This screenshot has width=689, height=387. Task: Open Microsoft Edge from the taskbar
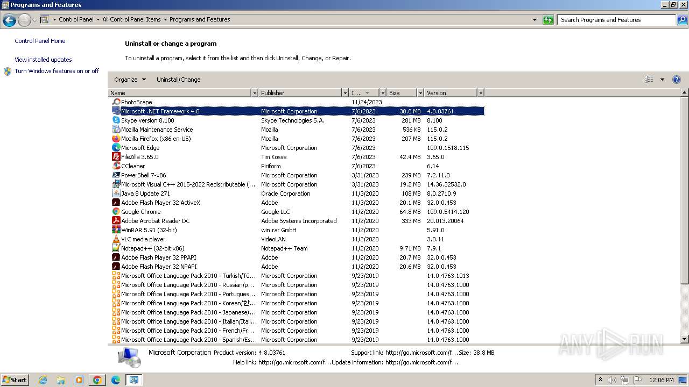point(116,380)
